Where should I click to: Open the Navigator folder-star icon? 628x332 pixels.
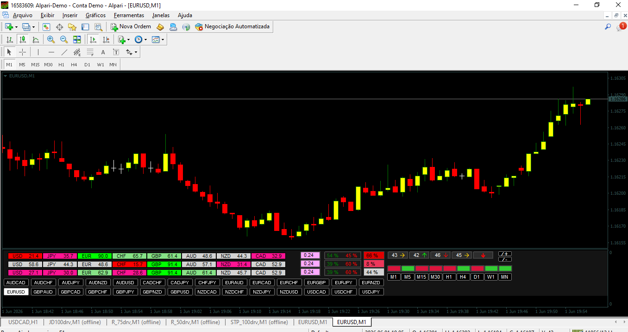pos(72,27)
